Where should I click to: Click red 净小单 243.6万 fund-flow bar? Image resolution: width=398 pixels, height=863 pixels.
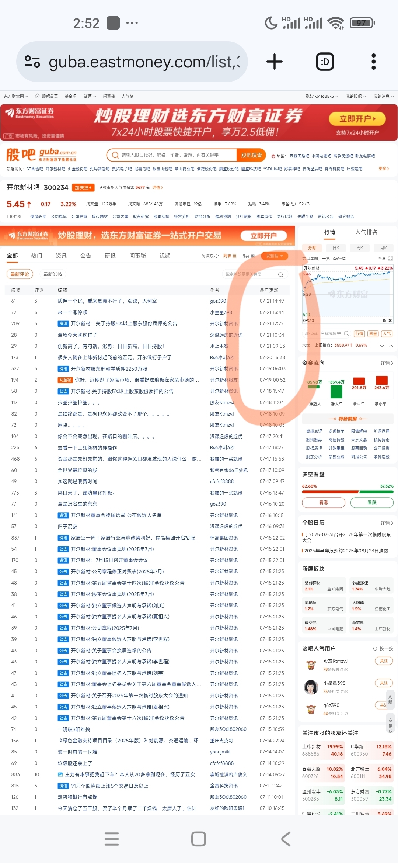click(x=381, y=380)
